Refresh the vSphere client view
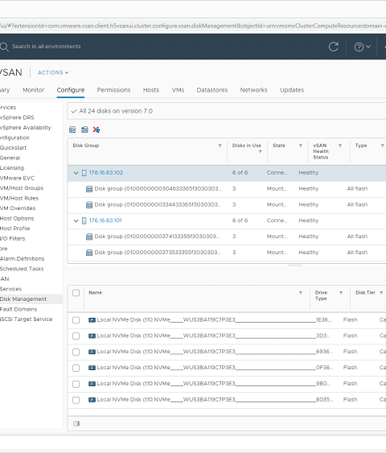The height and width of the screenshot is (453, 386). pos(334,47)
